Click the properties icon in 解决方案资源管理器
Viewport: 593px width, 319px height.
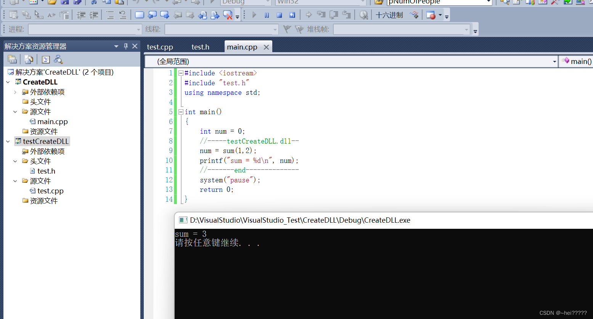tap(46, 59)
